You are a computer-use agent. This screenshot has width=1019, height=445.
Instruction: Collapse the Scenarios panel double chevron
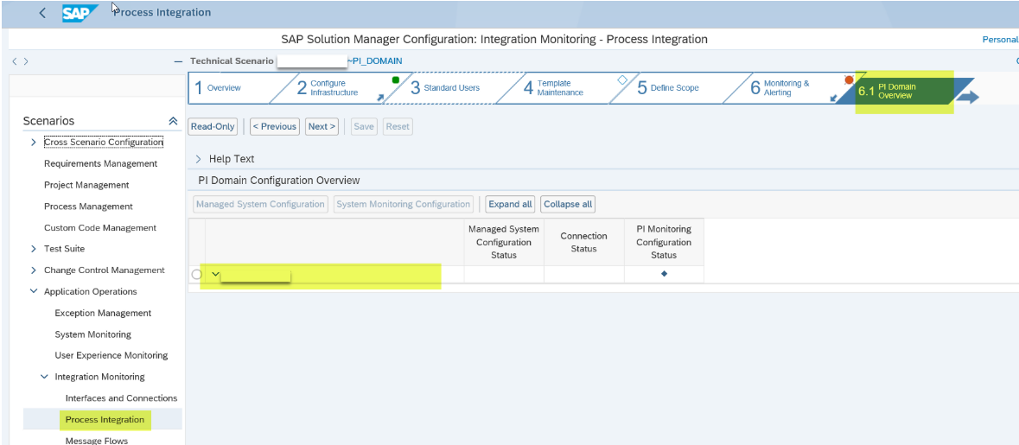pyautogui.click(x=173, y=121)
